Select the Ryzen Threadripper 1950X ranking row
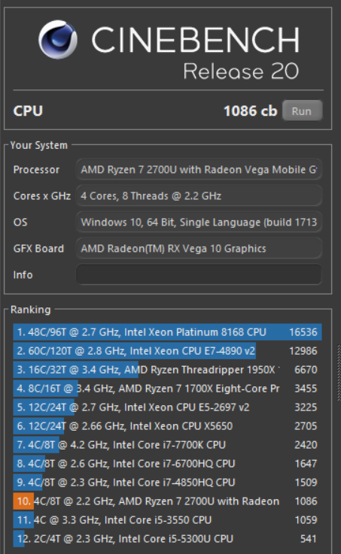The height and width of the screenshot is (554, 341). (x=167, y=370)
